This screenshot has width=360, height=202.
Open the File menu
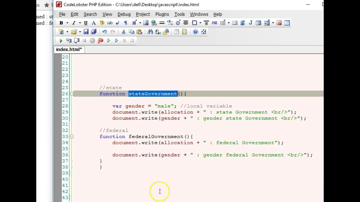click(x=62, y=14)
